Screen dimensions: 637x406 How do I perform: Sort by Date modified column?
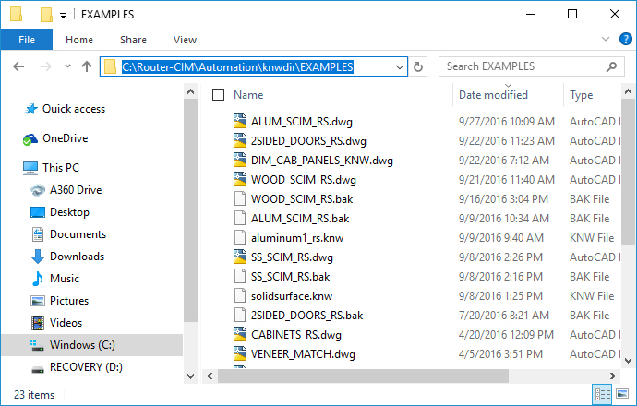pyautogui.click(x=493, y=95)
